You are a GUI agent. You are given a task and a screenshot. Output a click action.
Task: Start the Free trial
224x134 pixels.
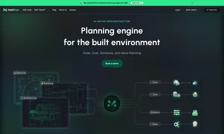point(212,10)
